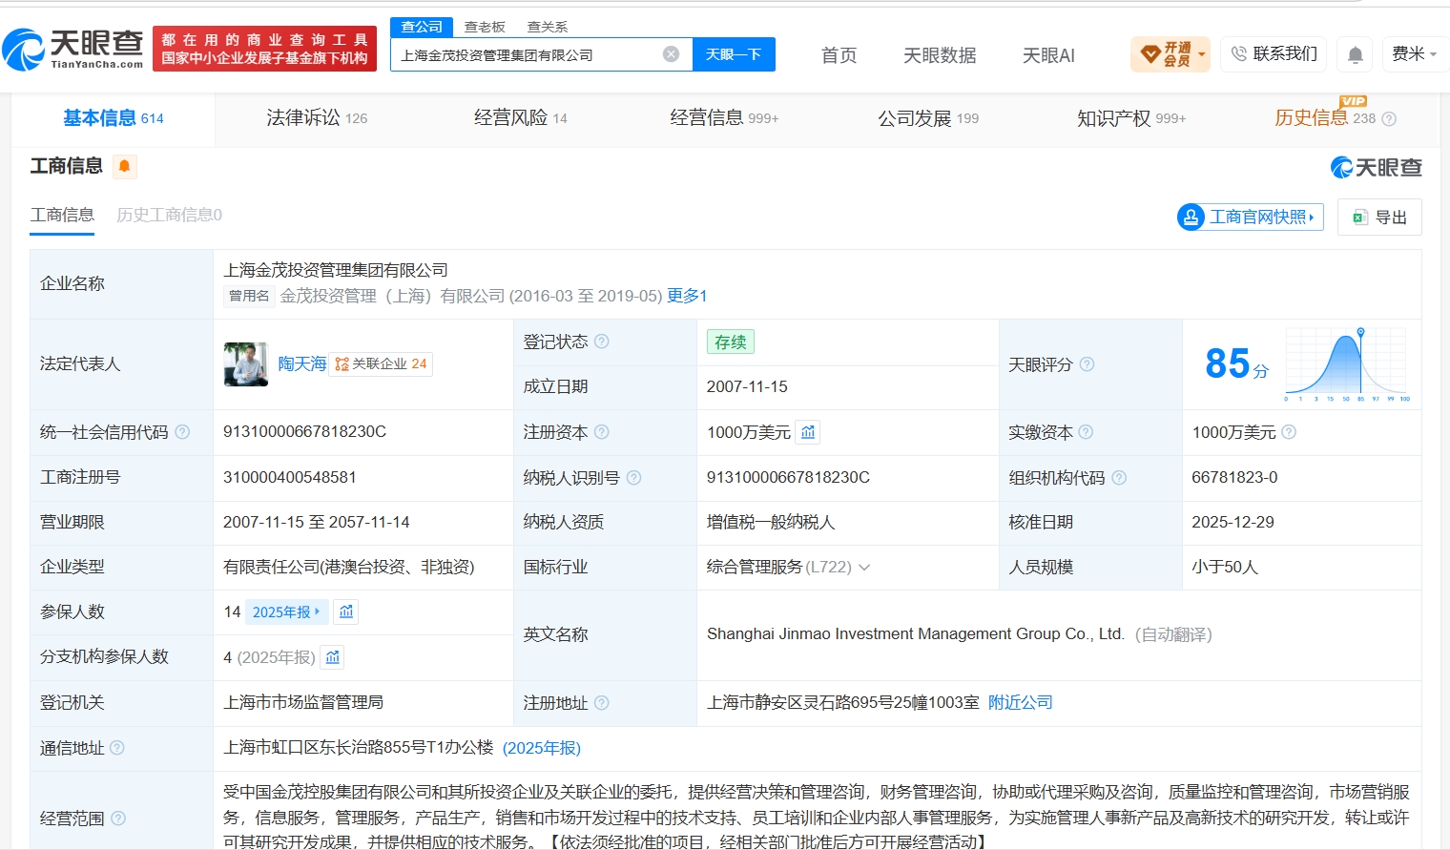Click the orange alert bell beside 工商信息
Viewport: 1450px width, 850px height.
point(124,167)
